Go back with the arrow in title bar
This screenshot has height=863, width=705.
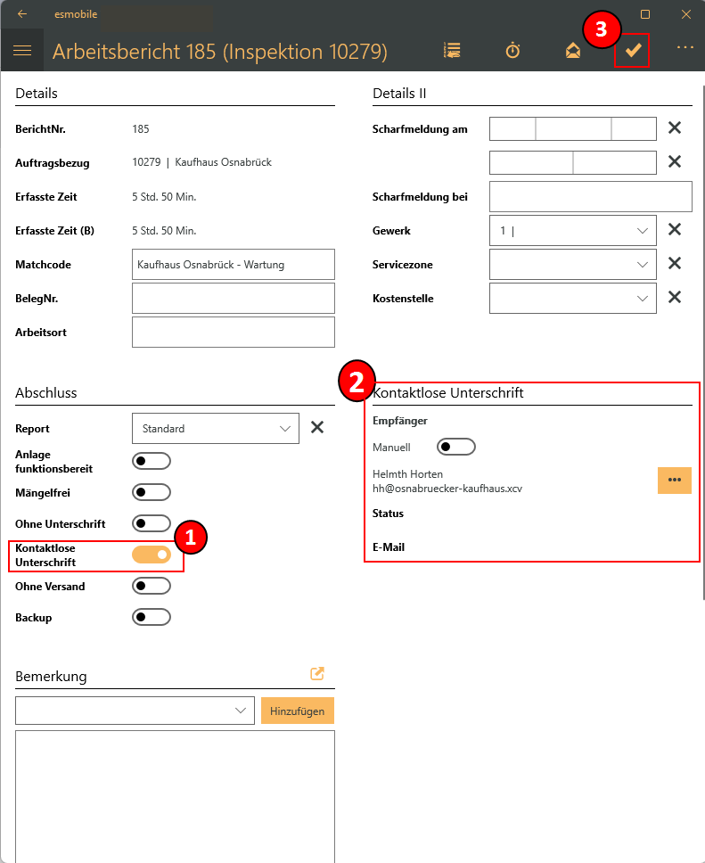pyautogui.click(x=22, y=14)
